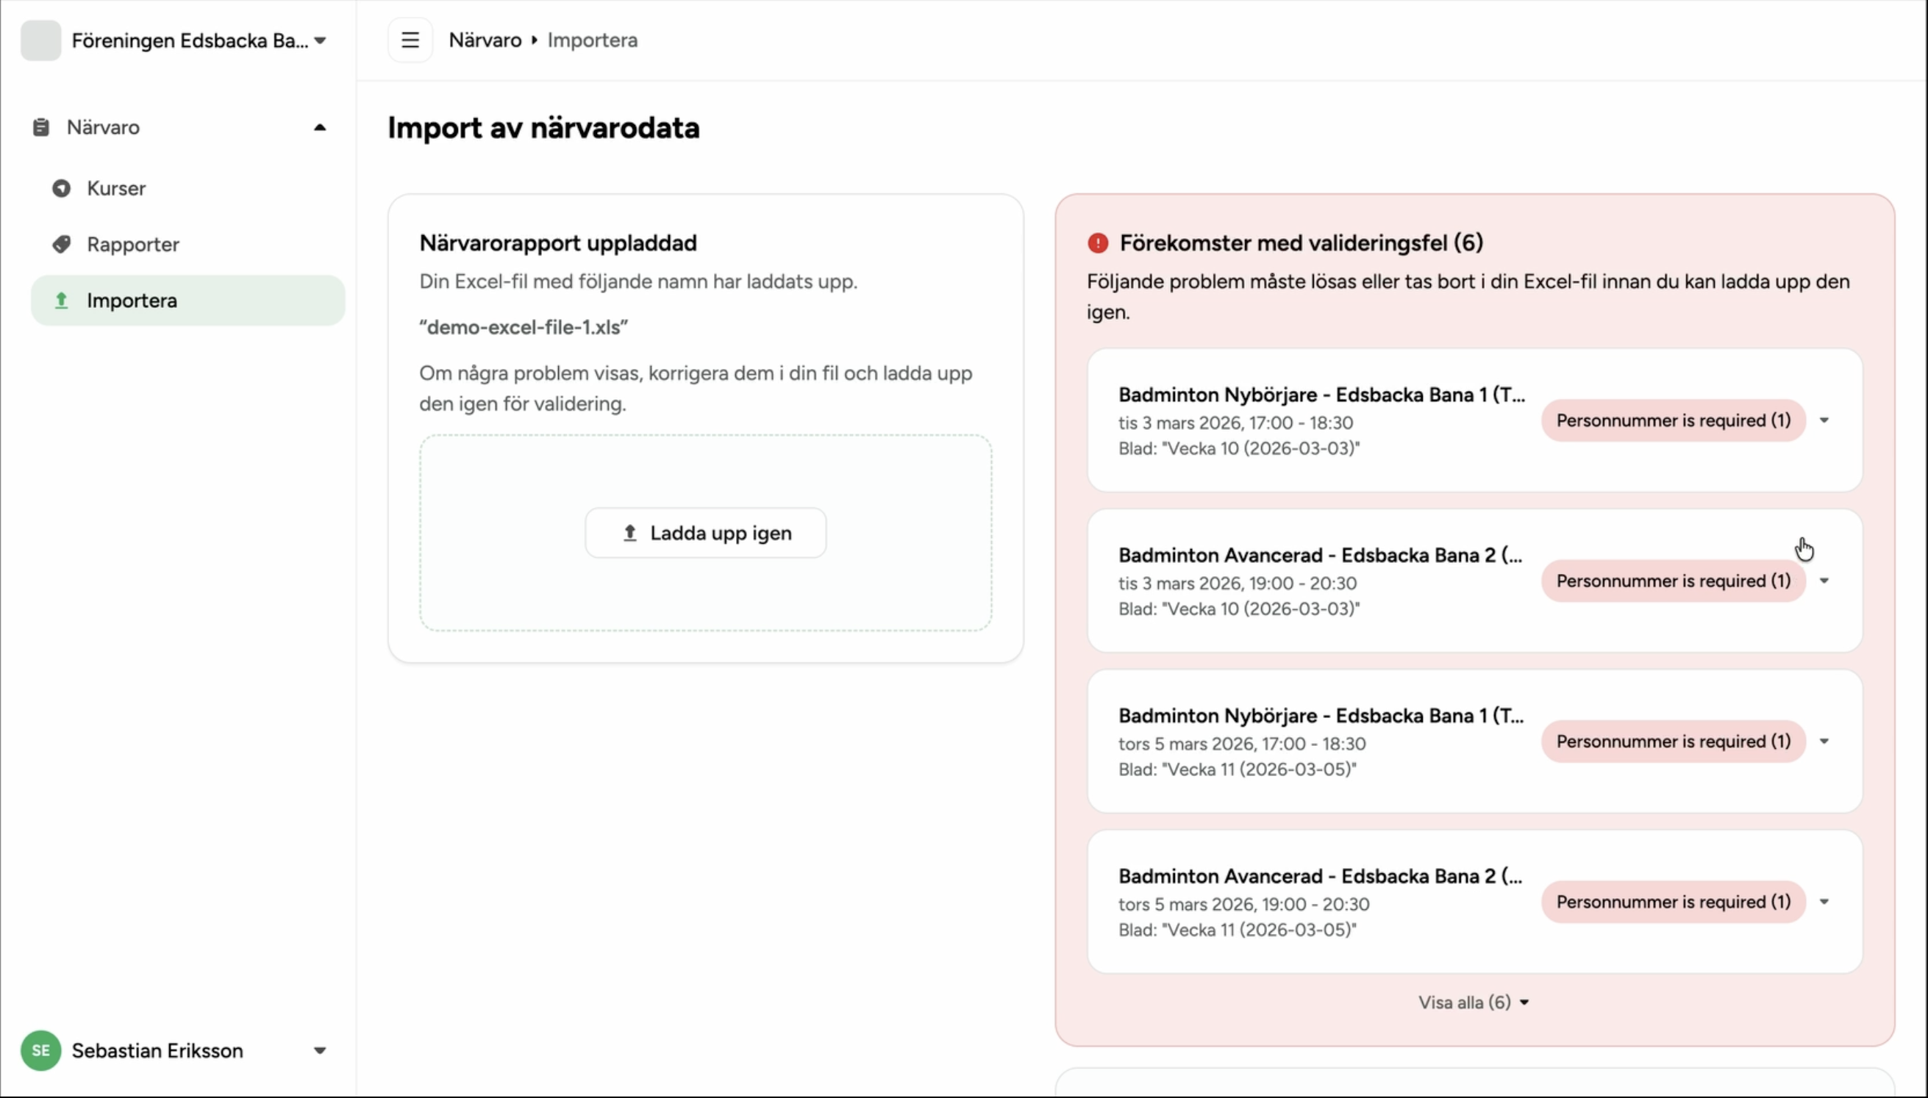Image resolution: width=1928 pixels, height=1098 pixels.
Task: Click Personnummer is required badge for tors 17:00
Action: click(1673, 742)
